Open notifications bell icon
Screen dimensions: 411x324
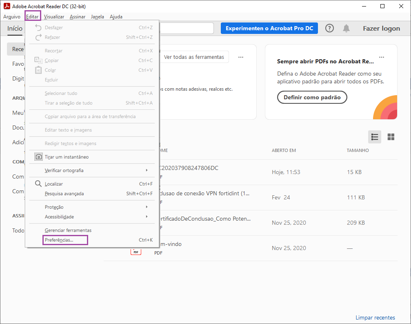click(346, 28)
